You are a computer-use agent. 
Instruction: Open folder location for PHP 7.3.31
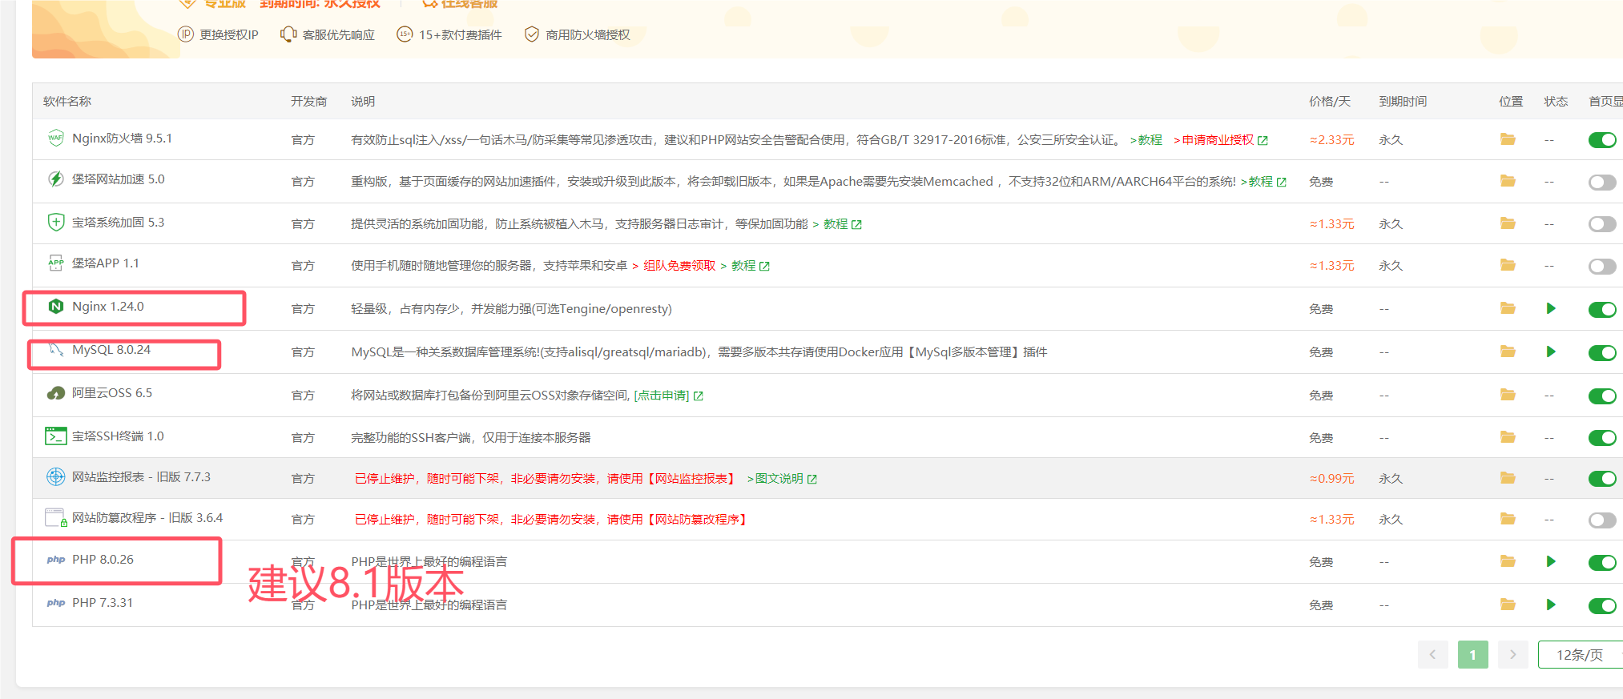click(x=1508, y=605)
